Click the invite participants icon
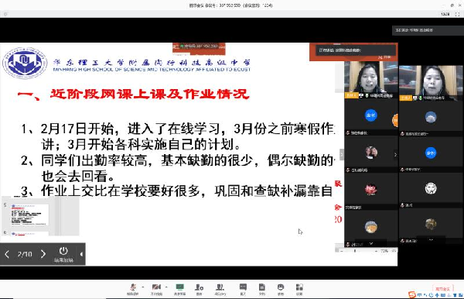This screenshot has height=299, width=464. [200, 289]
